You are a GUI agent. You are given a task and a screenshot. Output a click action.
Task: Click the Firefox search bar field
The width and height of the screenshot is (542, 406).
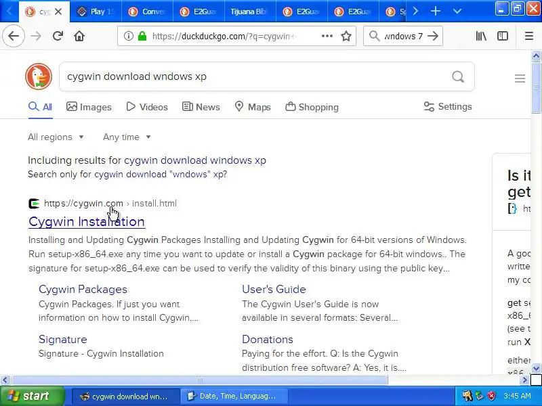pyautogui.click(x=403, y=36)
